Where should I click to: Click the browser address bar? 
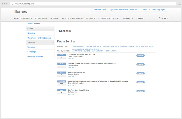tap(93, 4)
